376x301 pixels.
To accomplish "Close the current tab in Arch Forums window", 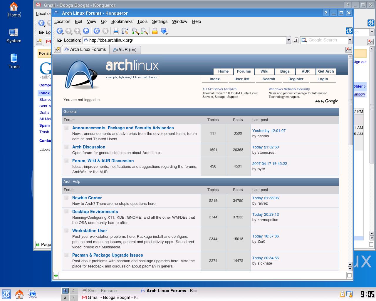I will [348, 50].
